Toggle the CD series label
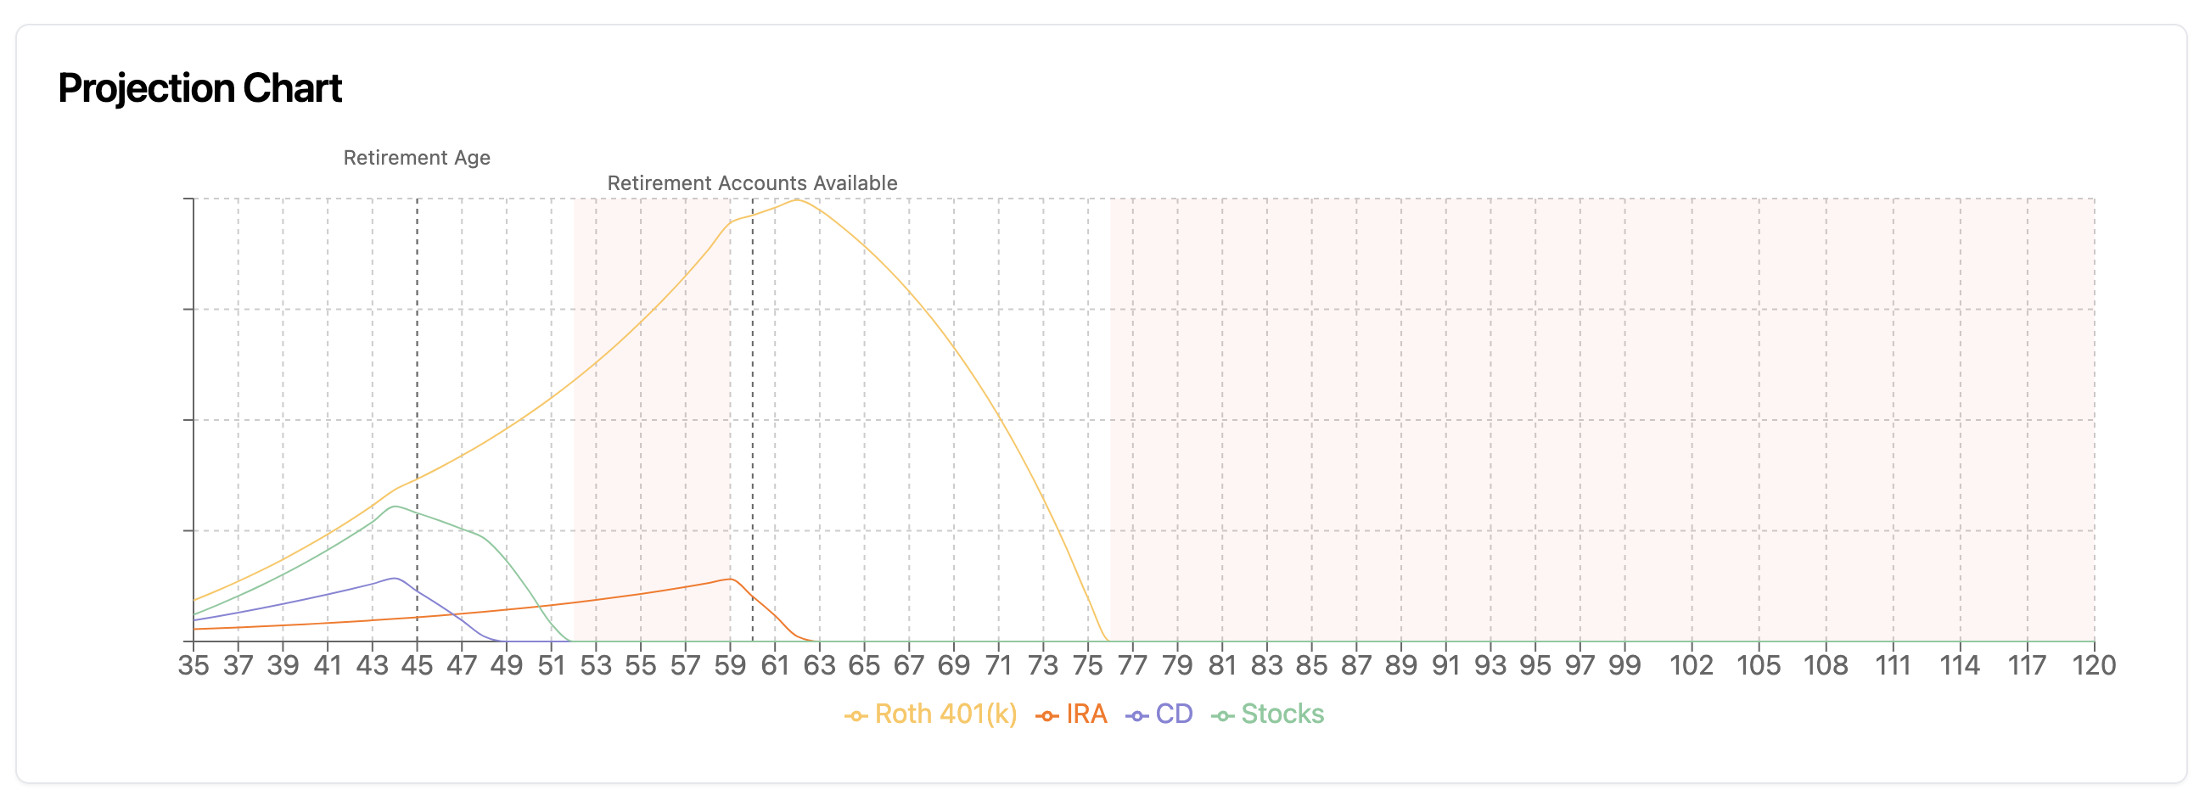Viewport: 2205px width, 801px height. click(x=1174, y=714)
